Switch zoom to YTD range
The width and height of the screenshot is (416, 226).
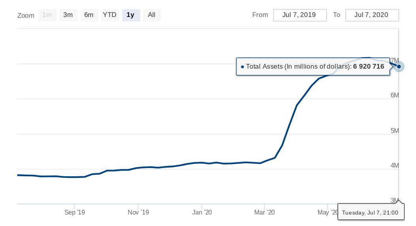coord(110,15)
